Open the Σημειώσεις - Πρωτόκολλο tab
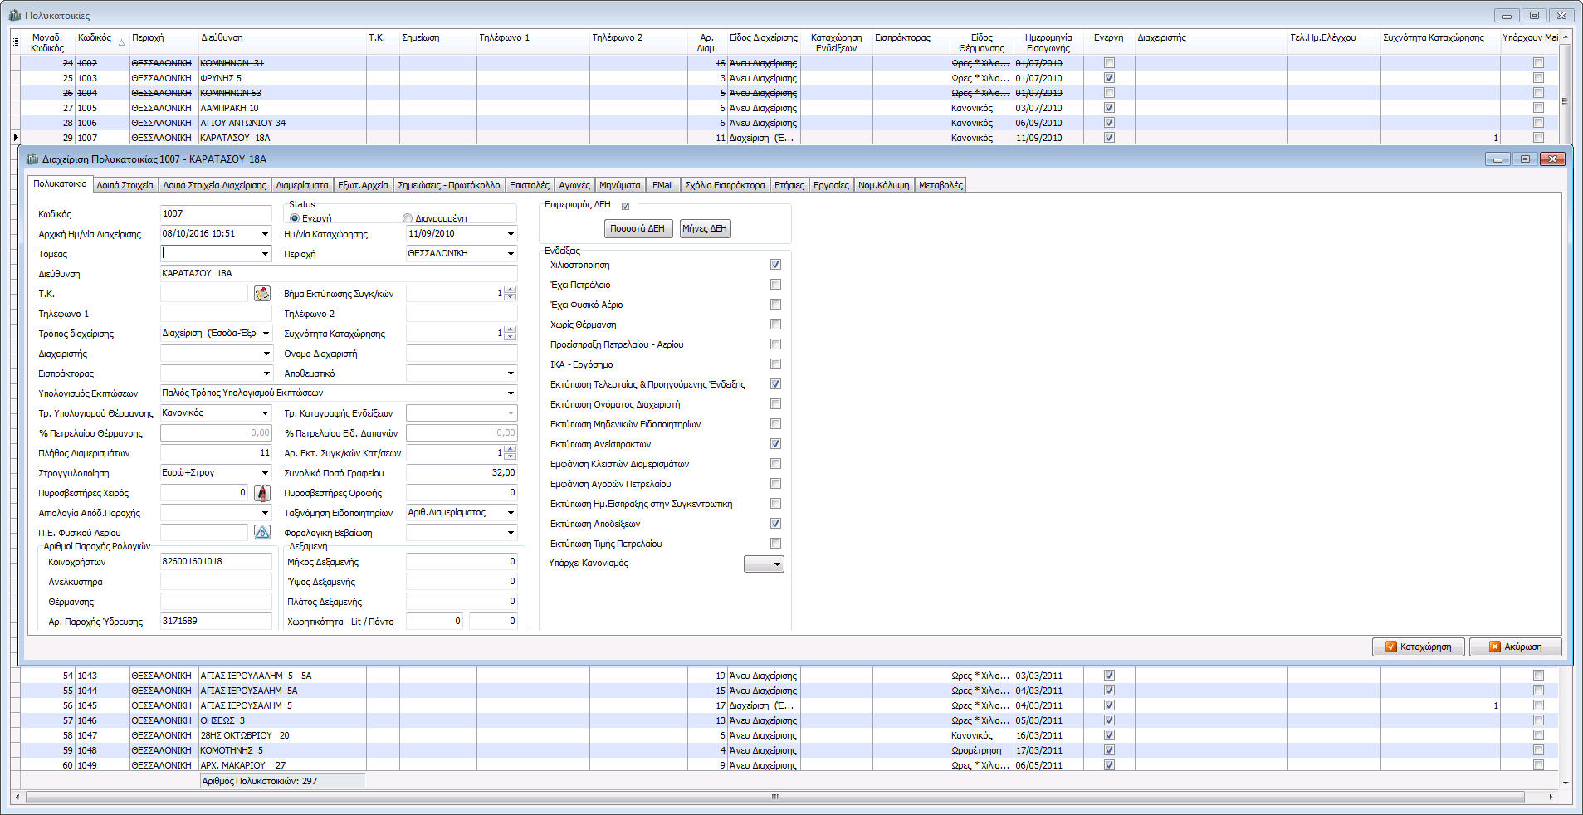Image resolution: width=1583 pixels, height=815 pixels. (449, 185)
